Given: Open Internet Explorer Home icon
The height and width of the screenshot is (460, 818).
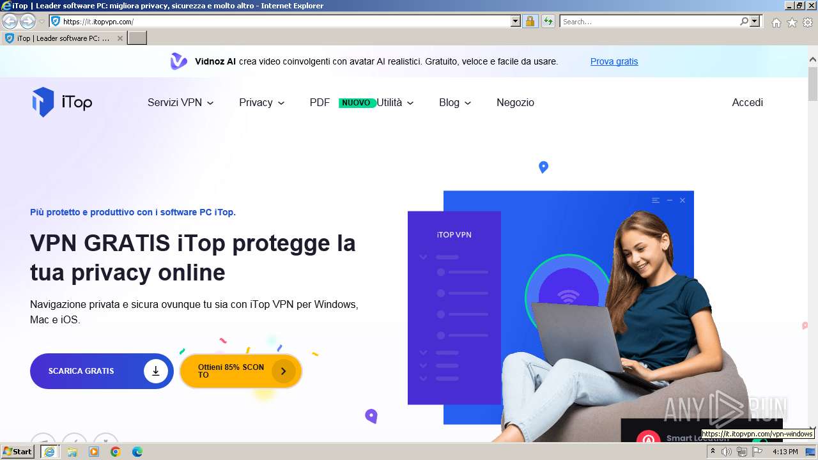Looking at the screenshot, I should click(776, 22).
